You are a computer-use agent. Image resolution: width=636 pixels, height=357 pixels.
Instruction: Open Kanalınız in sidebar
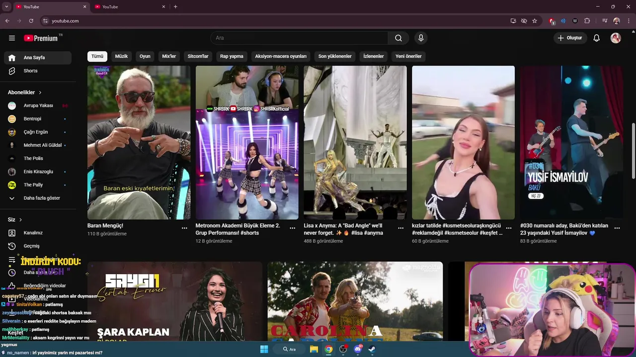pos(38,233)
